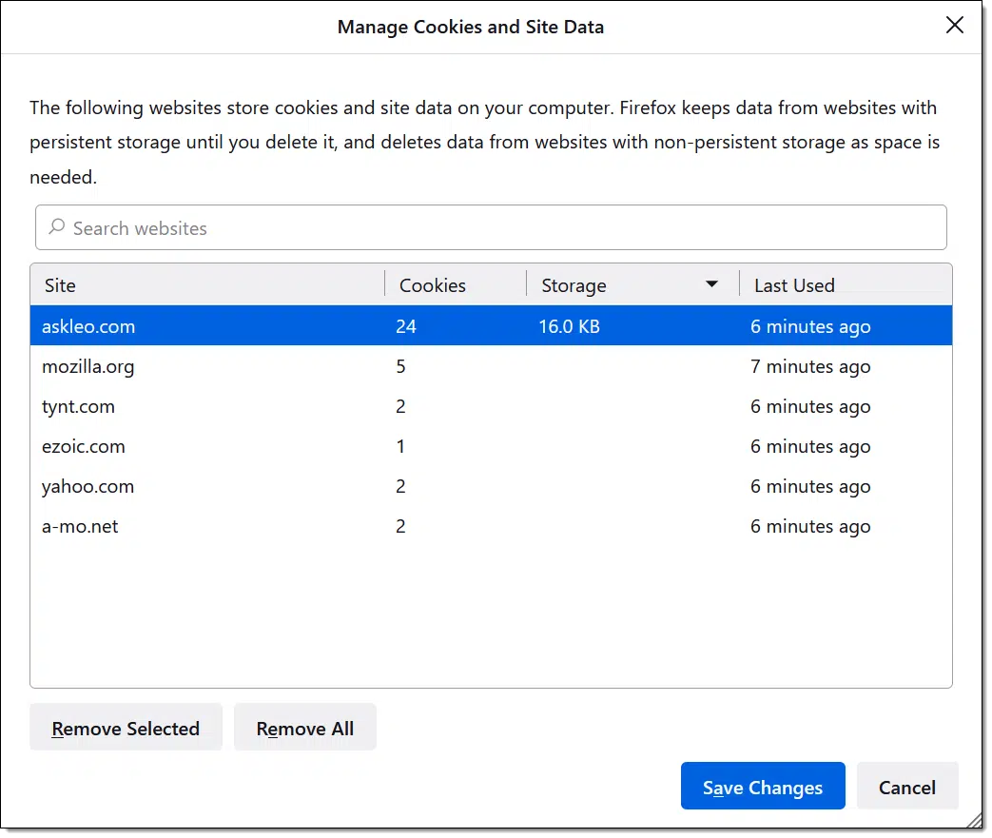Select the ezoic.com row
Viewport: 992px width, 838px height.
491,446
